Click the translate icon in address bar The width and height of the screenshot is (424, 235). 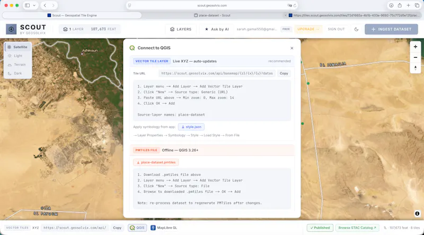coord(289,5)
